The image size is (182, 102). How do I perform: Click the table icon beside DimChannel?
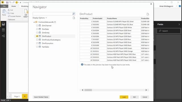40,25
